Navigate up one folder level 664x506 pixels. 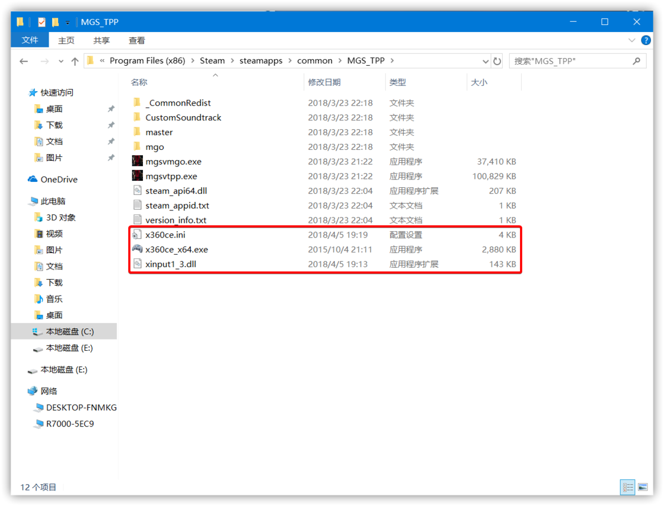[x=75, y=60]
